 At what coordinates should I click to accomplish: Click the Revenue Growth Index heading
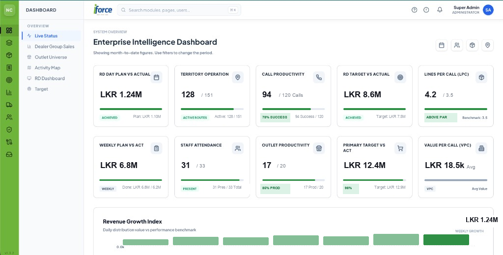click(x=133, y=222)
